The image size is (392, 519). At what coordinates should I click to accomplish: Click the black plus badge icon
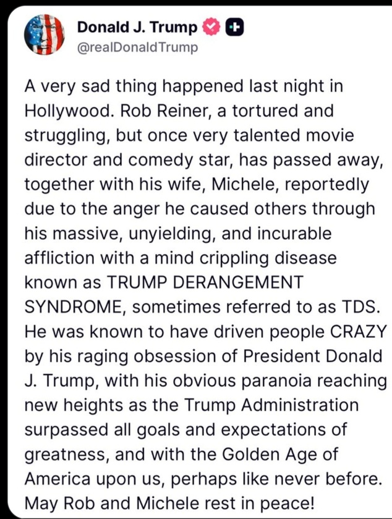236,27
